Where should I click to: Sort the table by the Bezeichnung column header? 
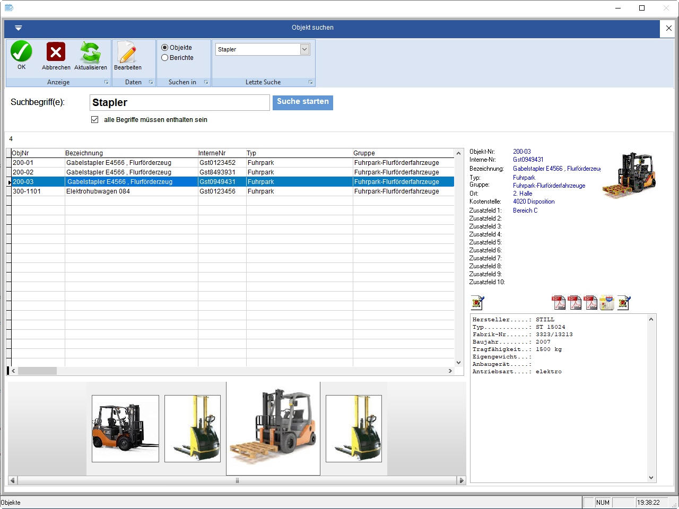click(84, 153)
